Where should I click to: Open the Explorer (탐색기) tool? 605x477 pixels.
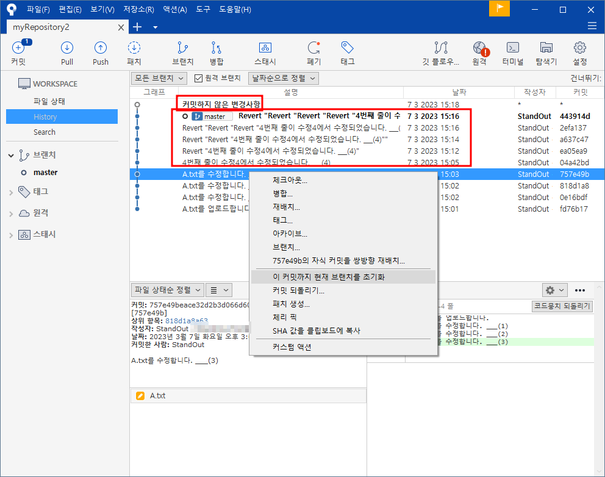pos(546,53)
